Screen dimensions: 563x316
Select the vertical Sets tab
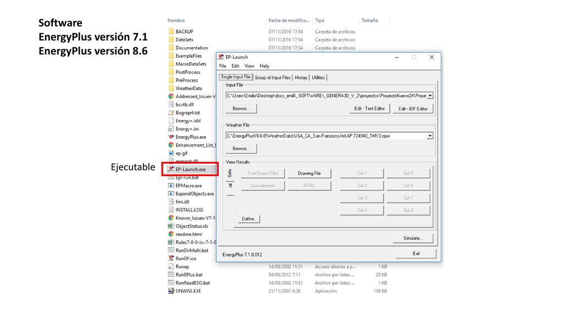click(x=230, y=173)
